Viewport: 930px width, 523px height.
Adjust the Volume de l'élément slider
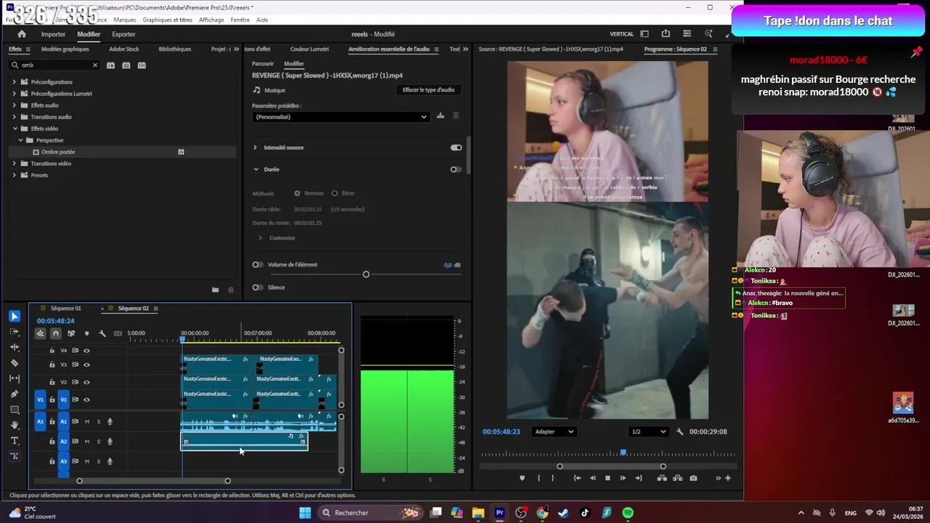(366, 275)
